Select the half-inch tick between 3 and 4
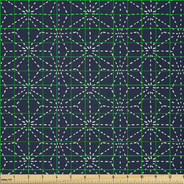This screenshot has height=184, width=184. [50, 182]
